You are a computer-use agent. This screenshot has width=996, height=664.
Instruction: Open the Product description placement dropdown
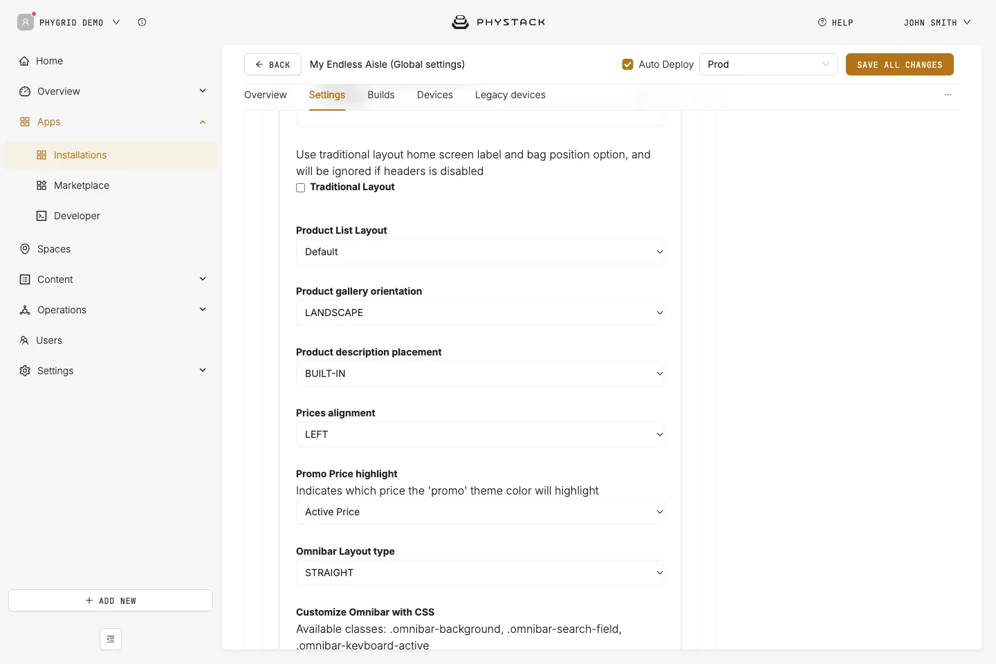480,373
